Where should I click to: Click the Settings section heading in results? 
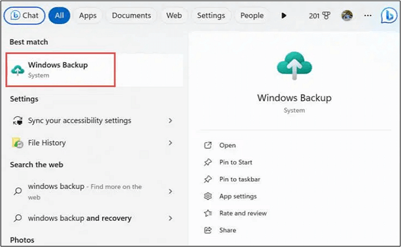[24, 99]
